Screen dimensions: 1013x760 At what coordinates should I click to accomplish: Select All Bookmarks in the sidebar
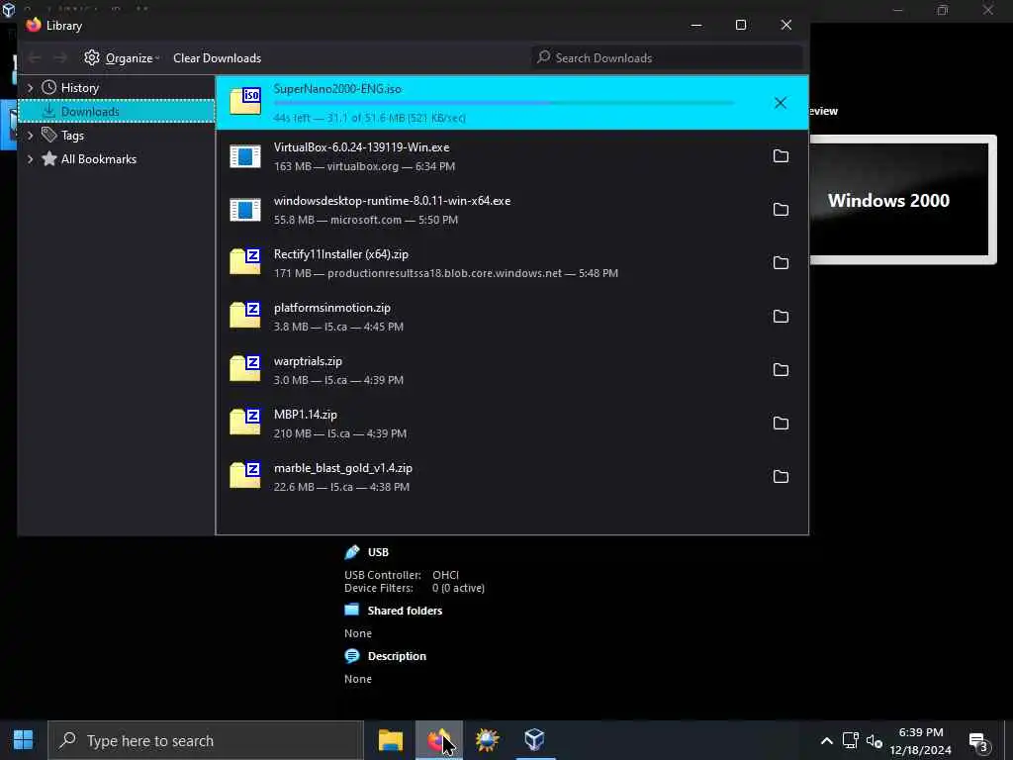point(98,159)
